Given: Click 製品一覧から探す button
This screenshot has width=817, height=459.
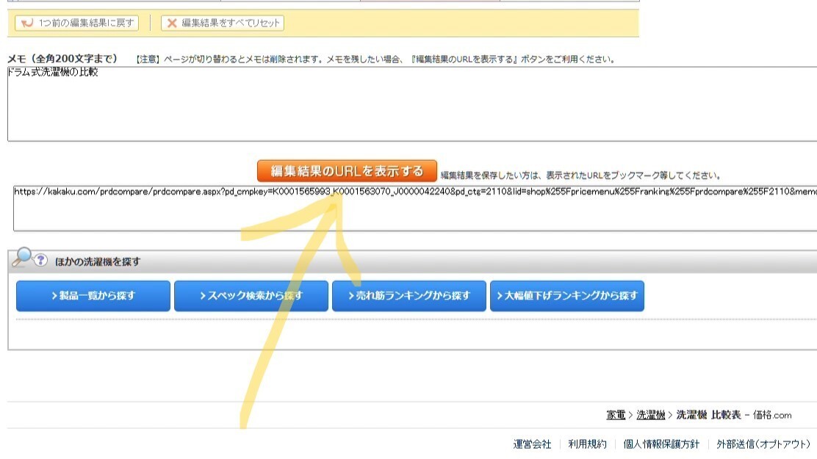Looking at the screenshot, I should (x=93, y=296).
